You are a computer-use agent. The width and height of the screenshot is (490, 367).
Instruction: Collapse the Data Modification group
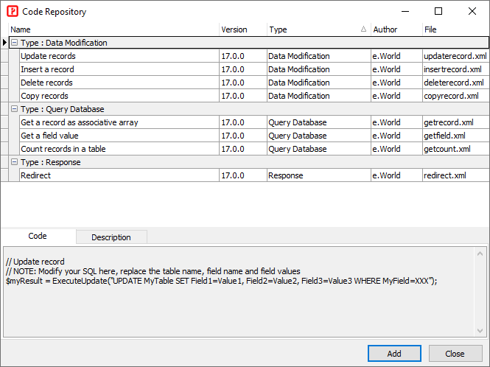point(14,43)
